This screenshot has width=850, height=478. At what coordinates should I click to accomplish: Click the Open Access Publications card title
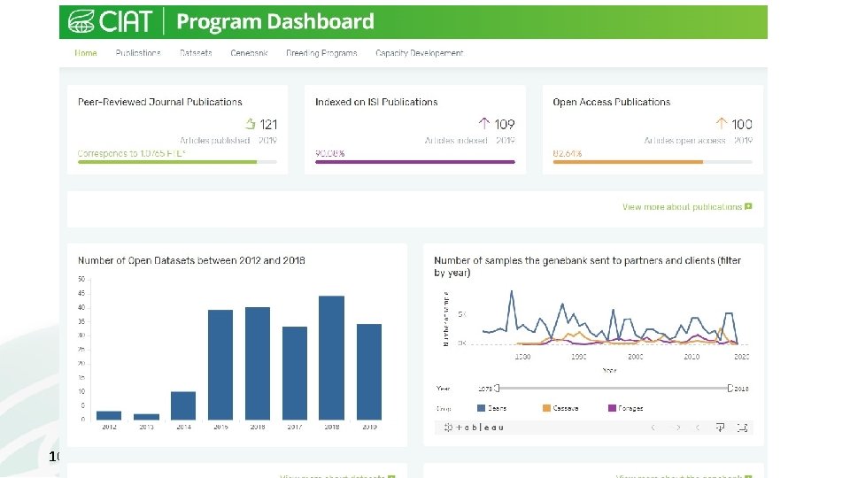tap(612, 102)
